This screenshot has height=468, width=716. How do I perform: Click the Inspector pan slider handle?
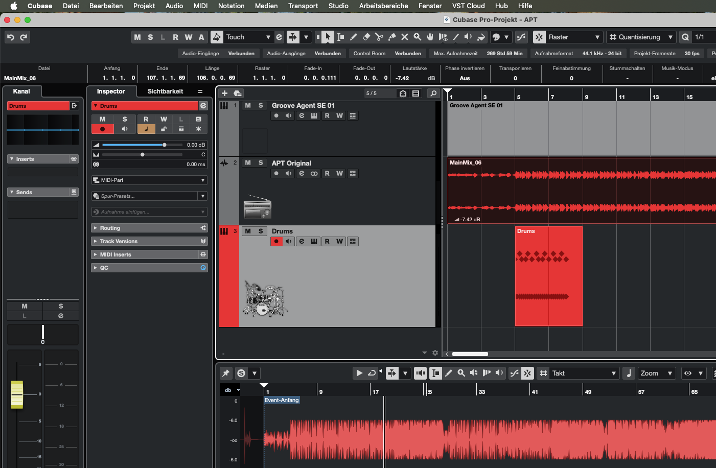tap(143, 154)
